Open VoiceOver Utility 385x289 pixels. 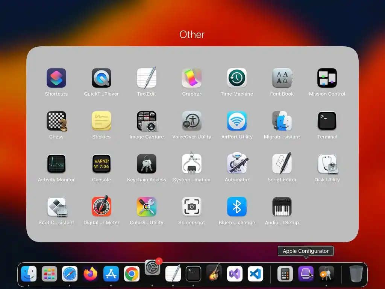(192, 121)
